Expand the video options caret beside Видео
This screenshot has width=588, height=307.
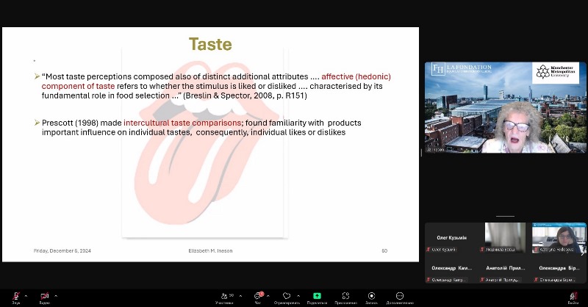click(56, 295)
